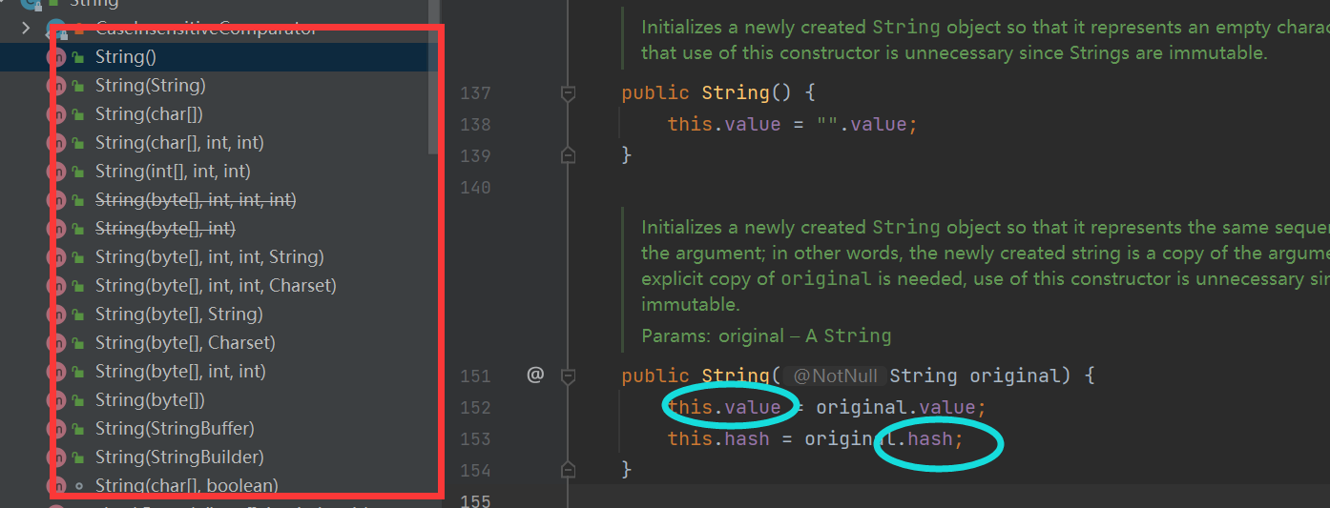This screenshot has width=1330, height=508.
Task: Click method icon beside String(char[], int, int)
Action: [55, 143]
